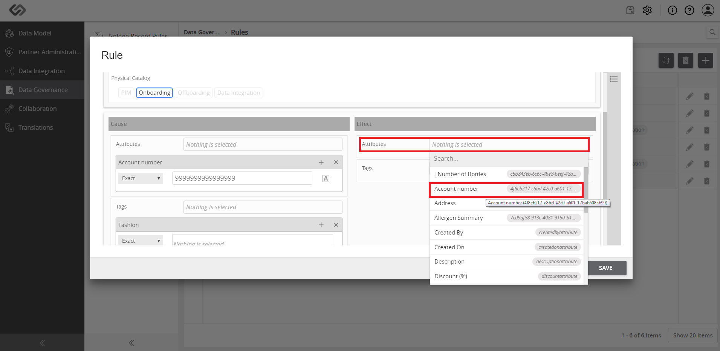Screen dimensions: 720x351
Task: Open the user profile icon
Action: click(708, 10)
